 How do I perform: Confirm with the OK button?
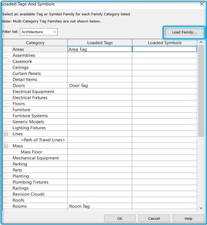[120, 219]
